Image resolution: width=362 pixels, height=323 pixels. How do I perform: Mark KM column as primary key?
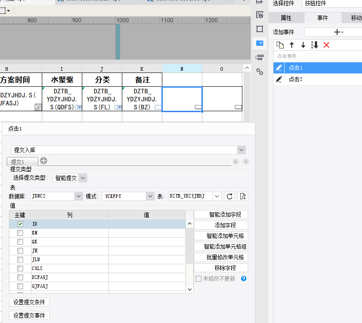[20, 233]
